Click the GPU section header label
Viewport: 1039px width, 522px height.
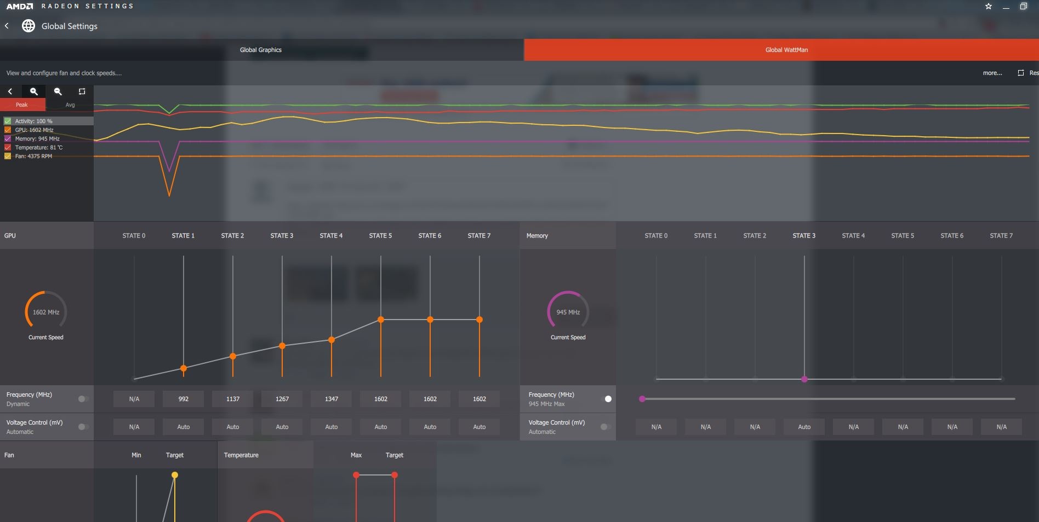pyautogui.click(x=10, y=236)
